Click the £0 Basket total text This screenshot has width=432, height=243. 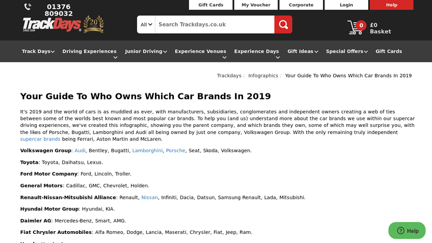(x=380, y=28)
